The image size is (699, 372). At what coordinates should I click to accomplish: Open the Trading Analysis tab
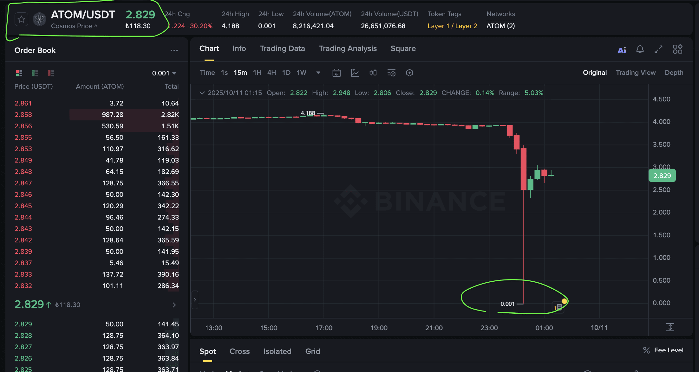pyautogui.click(x=348, y=48)
